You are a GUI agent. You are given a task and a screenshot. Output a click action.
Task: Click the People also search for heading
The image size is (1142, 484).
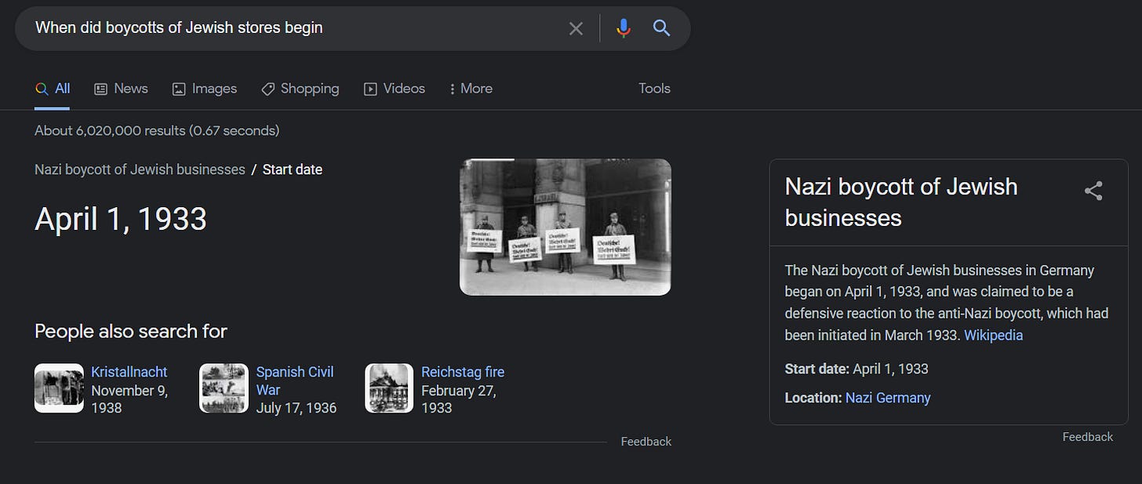coord(131,331)
